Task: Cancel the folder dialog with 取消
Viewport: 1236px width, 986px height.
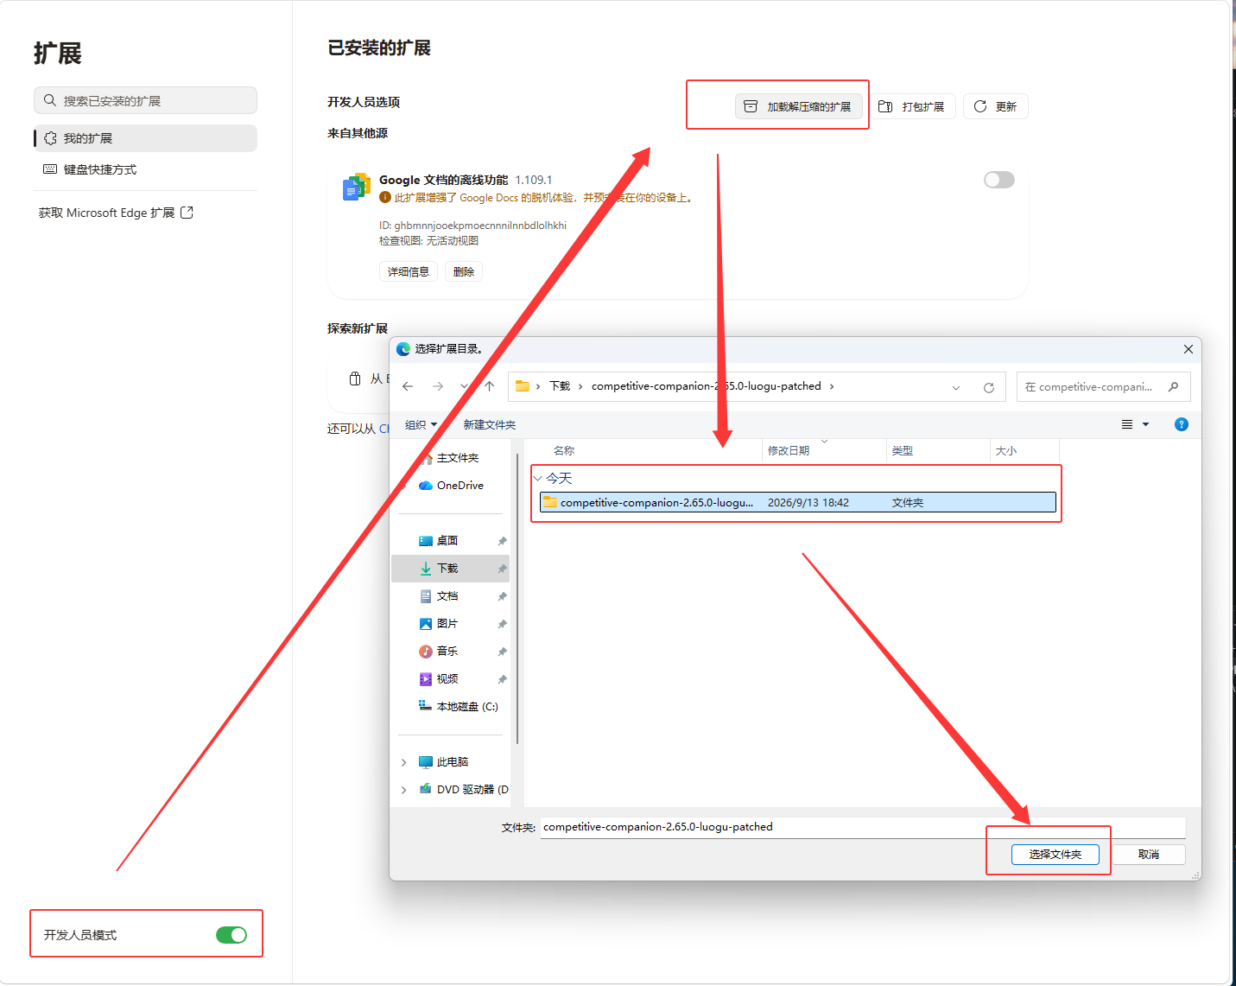Action: tap(1149, 854)
